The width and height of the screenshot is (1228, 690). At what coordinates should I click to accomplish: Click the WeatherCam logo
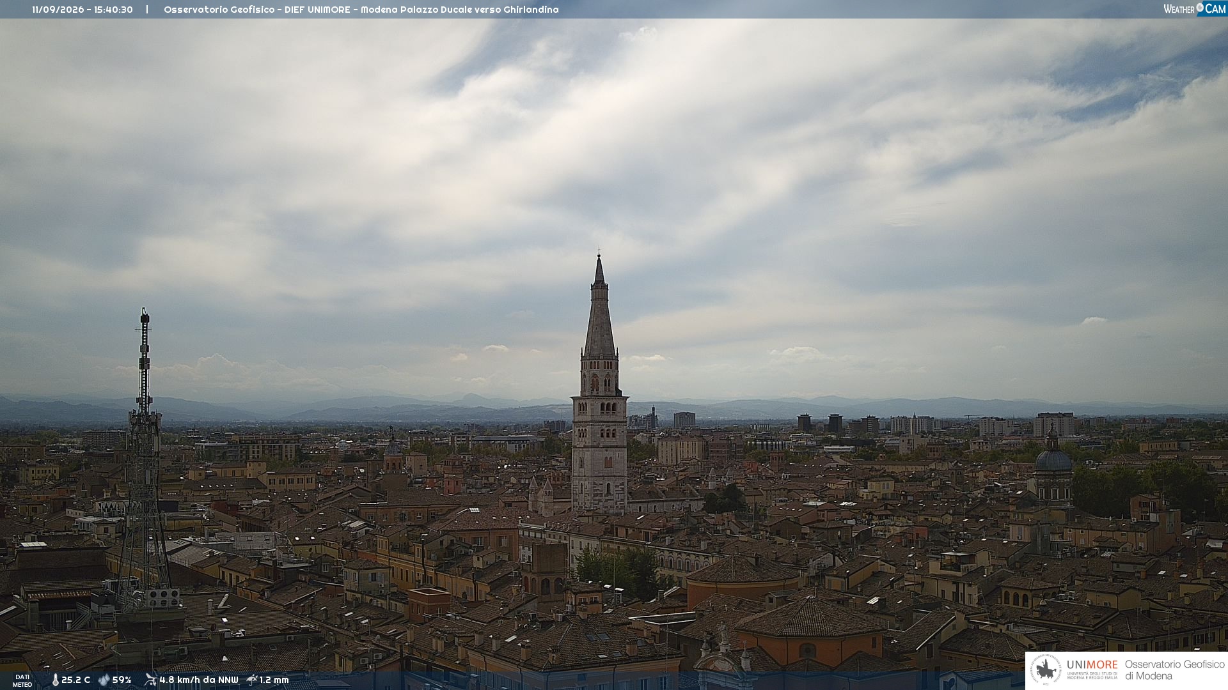(1195, 8)
